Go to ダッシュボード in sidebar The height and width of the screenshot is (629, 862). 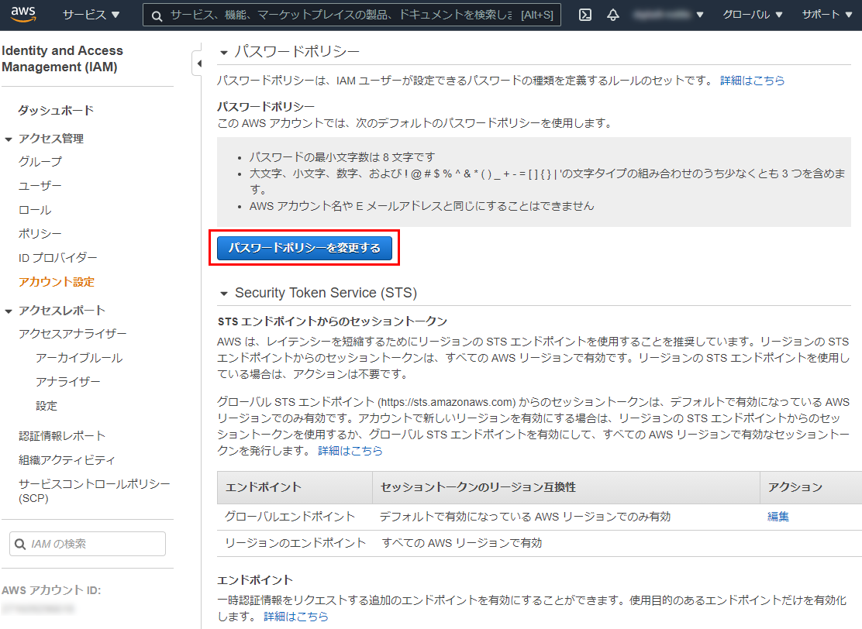[x=56, y=111]
